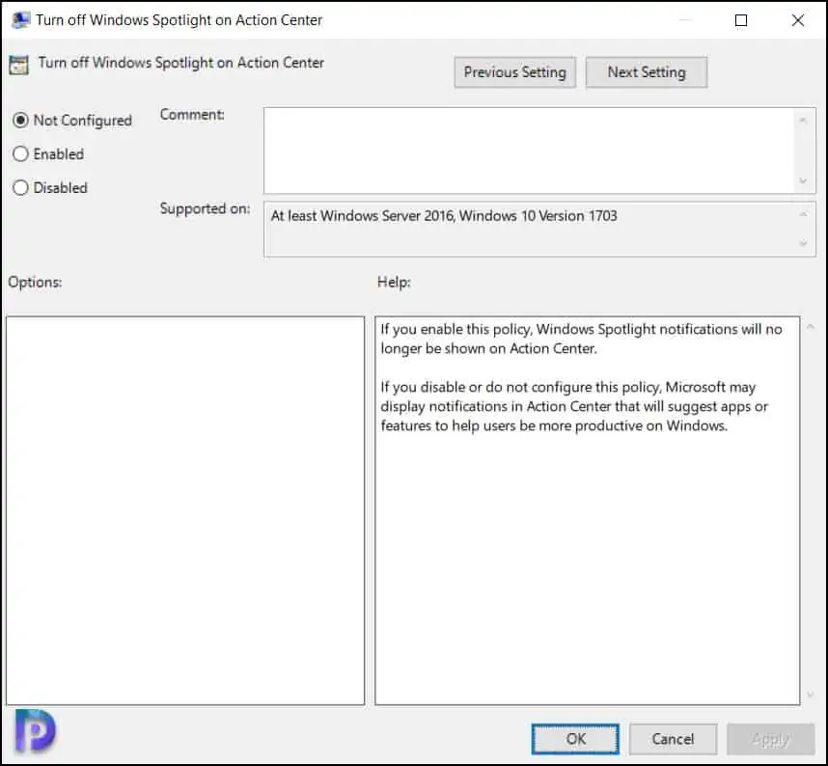
Task: Go to Previous Setting
Action: click(515, 72)
